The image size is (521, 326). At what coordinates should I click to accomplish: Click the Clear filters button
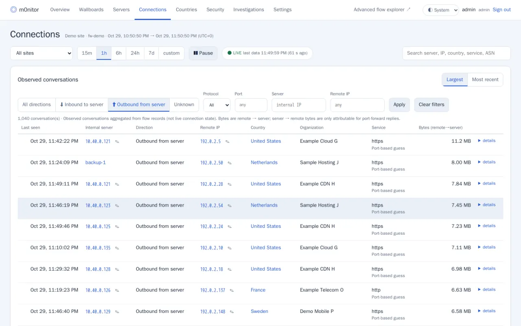431,105
